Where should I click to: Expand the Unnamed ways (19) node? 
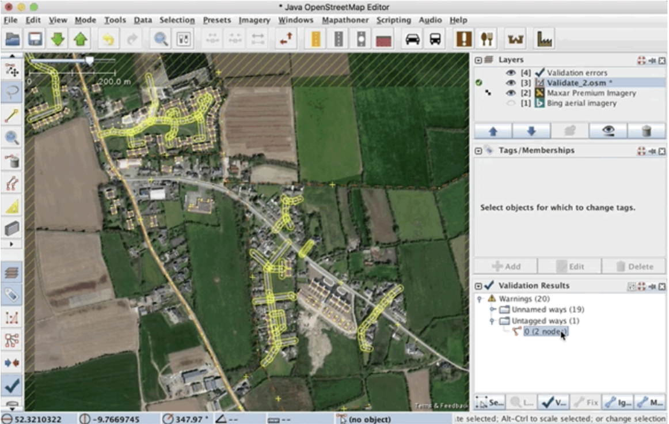[492, 309]
